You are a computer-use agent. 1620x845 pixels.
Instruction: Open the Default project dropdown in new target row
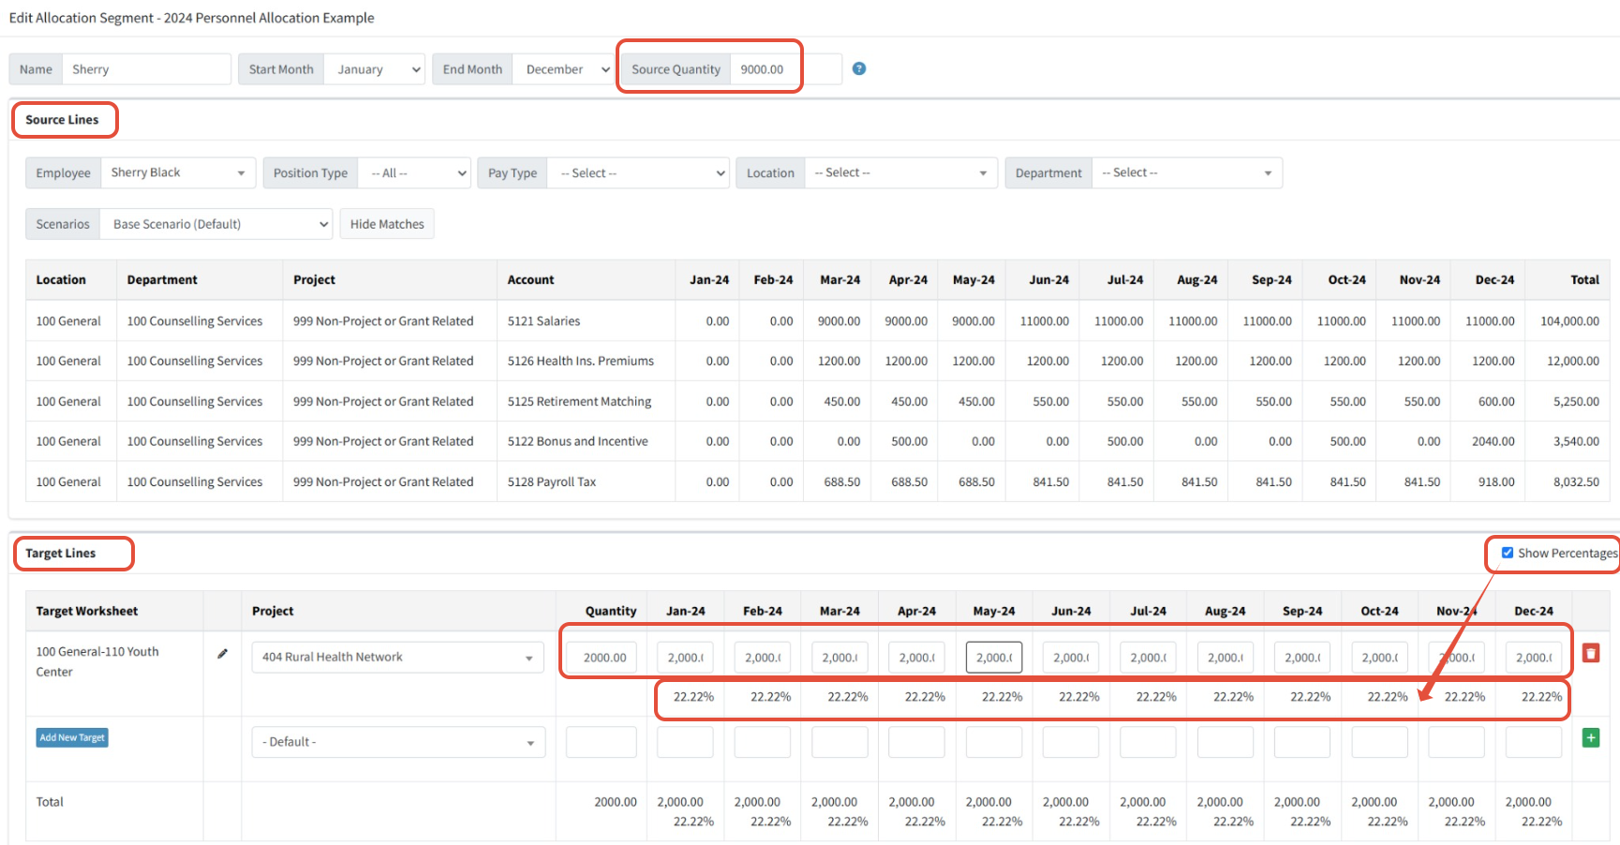398,742
